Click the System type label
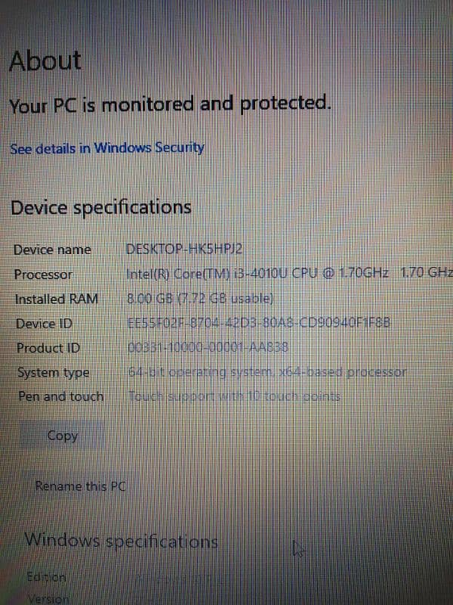453x605 pixels. point(53,372)
